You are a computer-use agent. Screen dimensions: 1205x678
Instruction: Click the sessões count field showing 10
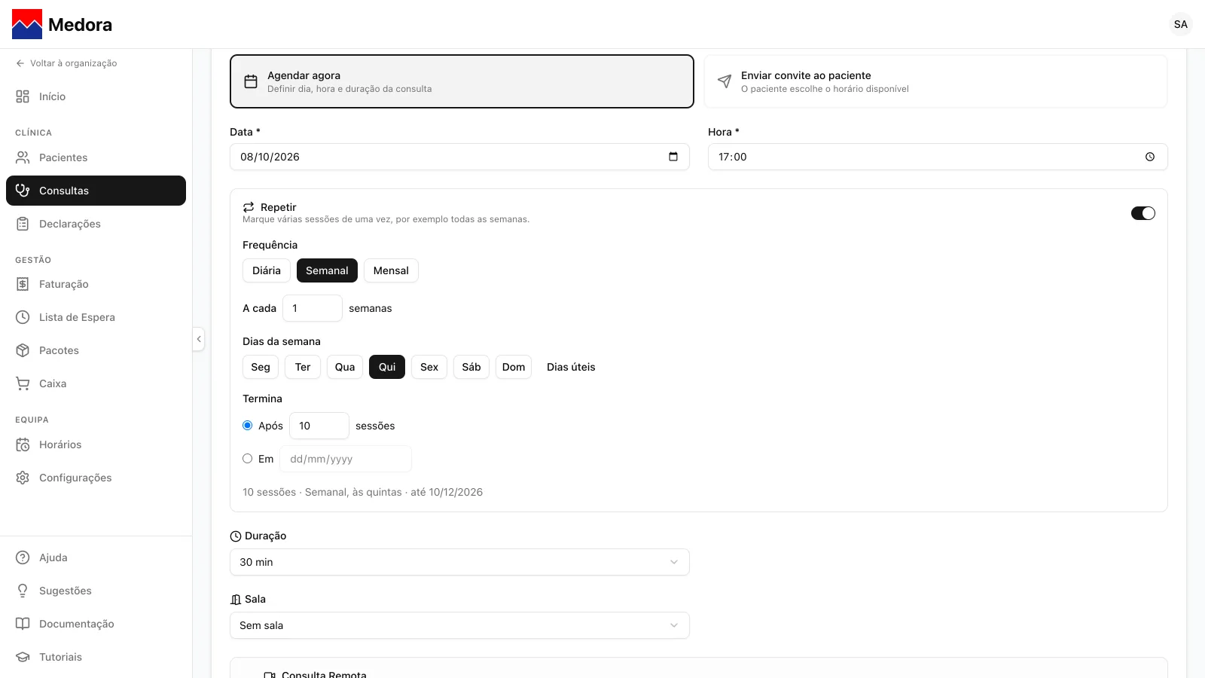(x=319, y=426)
